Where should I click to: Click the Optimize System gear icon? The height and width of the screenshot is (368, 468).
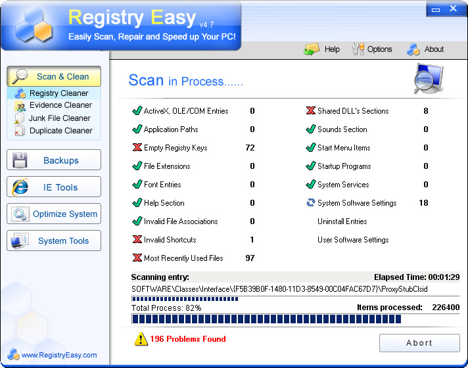[20, 214]
